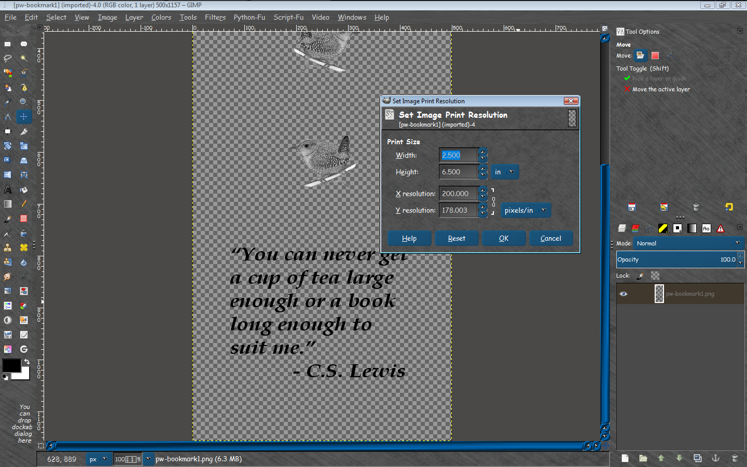Open the Filters menu
The width and height of the screenshot is (747, 467).
click(215, 17)
